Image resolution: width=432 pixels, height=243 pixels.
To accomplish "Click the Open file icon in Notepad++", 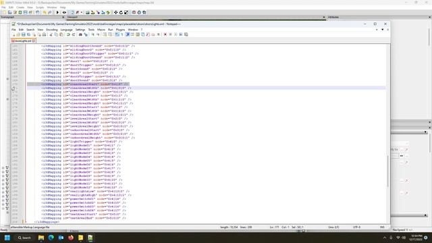I will 18,34.
